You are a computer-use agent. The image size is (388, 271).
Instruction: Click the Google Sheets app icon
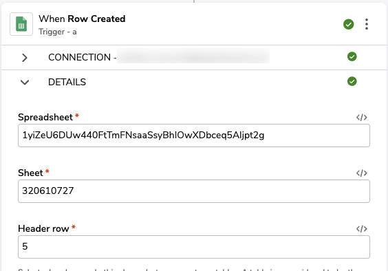point(21,24)
